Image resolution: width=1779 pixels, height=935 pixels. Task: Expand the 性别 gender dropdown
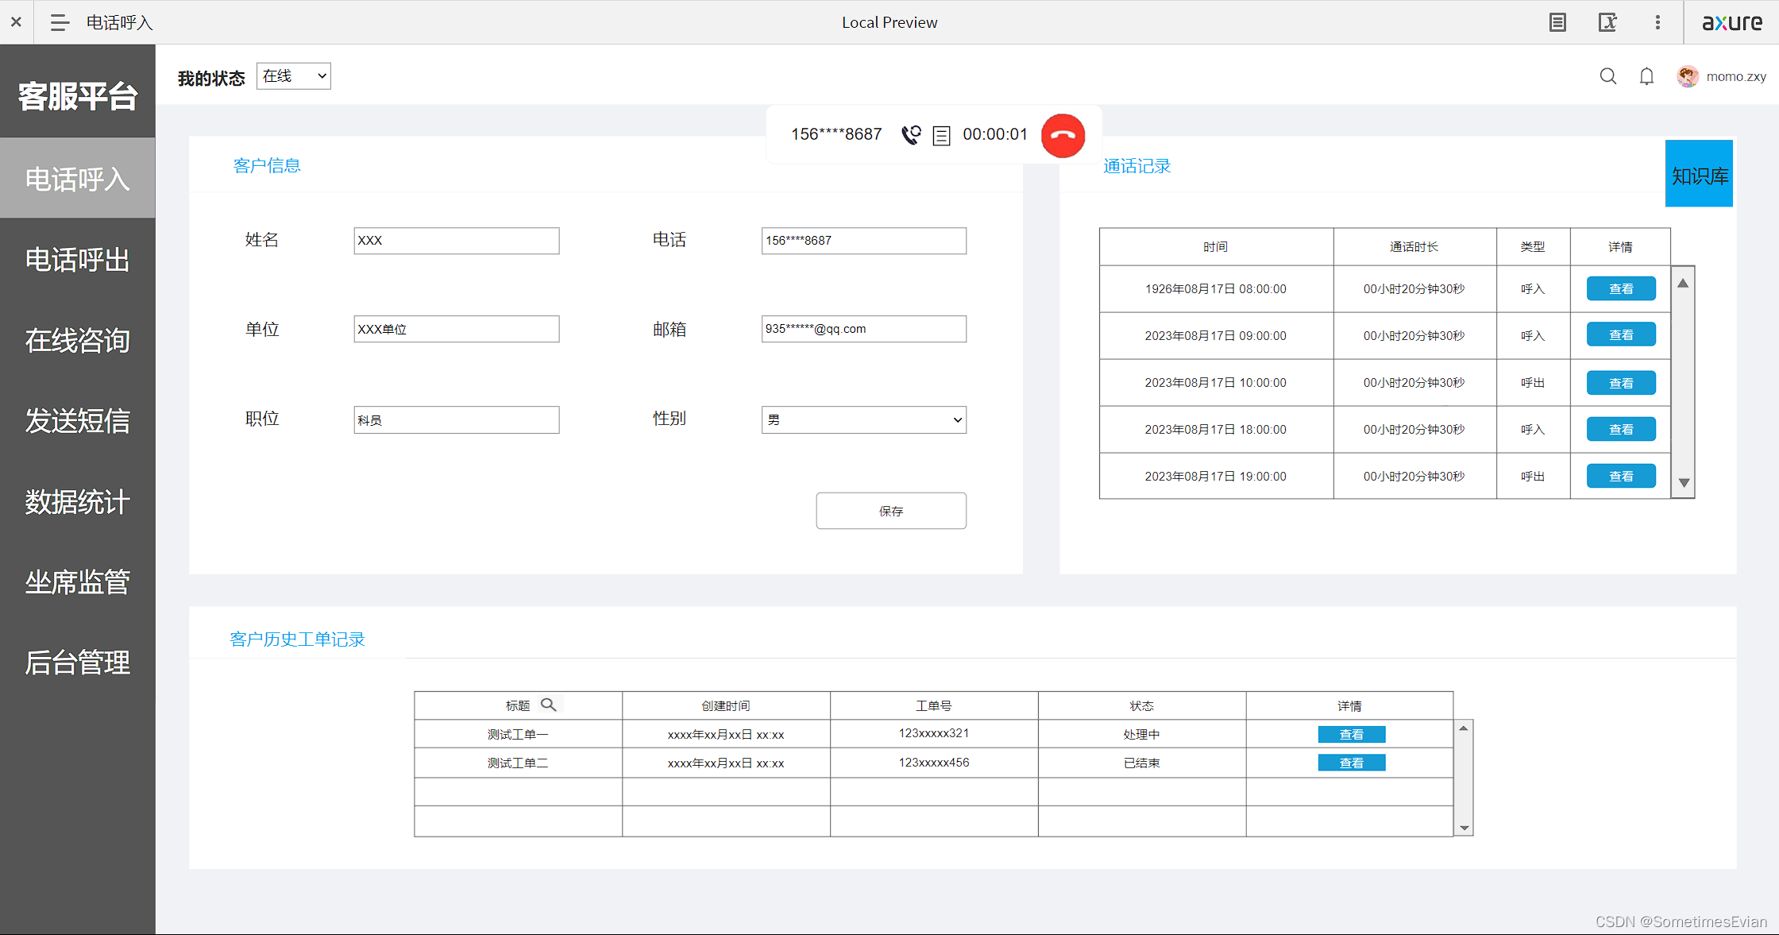pos(863,419)
